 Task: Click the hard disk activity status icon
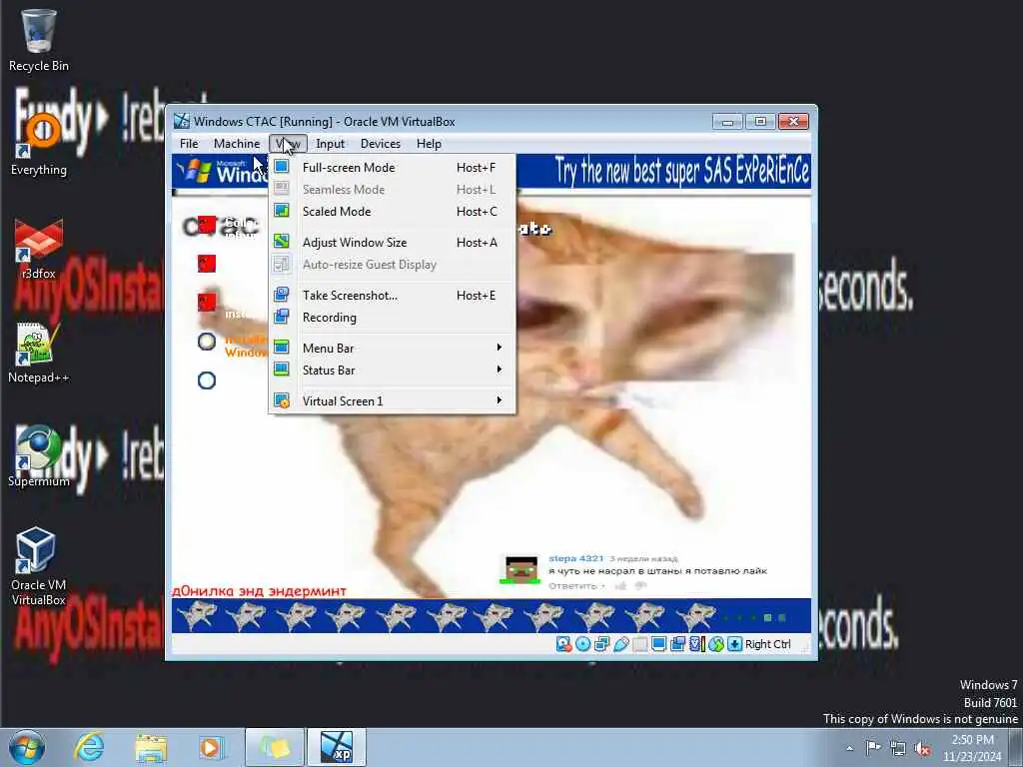(563, 644)
